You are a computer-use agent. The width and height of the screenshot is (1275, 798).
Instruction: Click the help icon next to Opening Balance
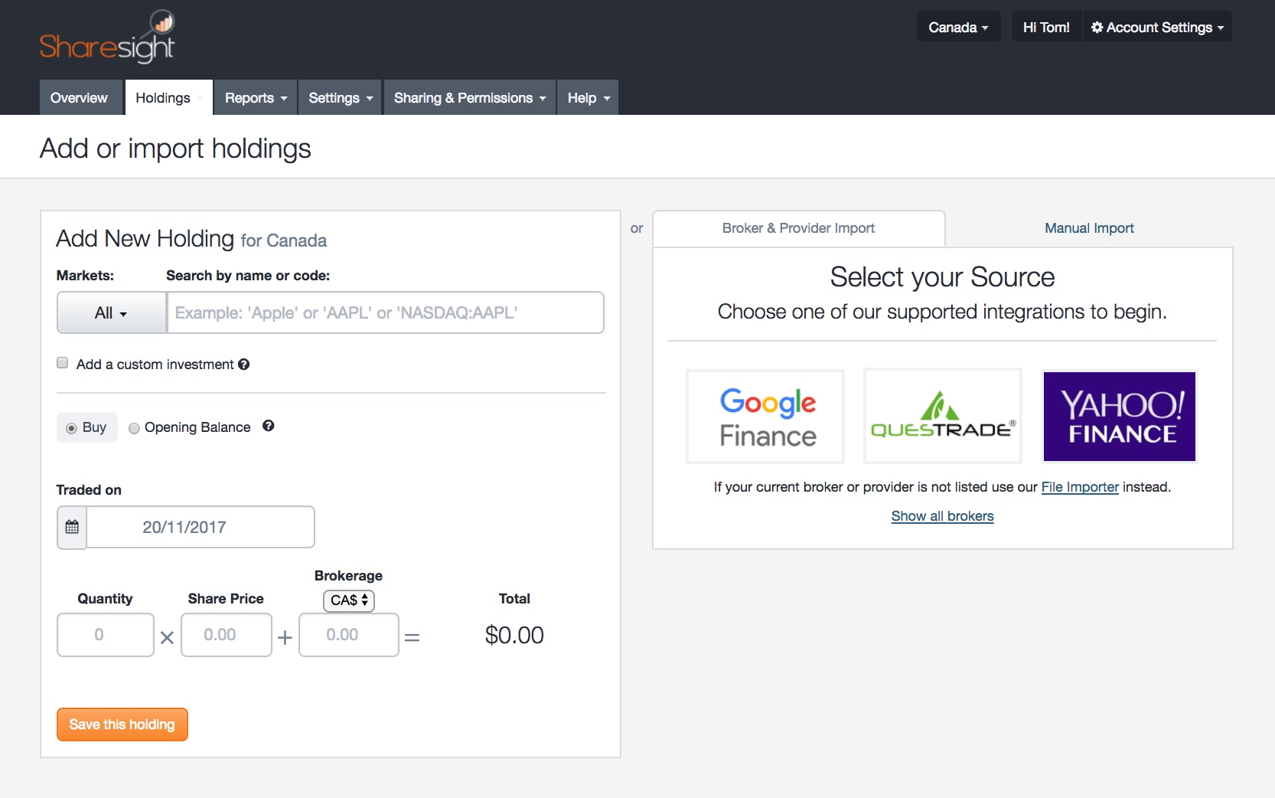coord(268,426)
